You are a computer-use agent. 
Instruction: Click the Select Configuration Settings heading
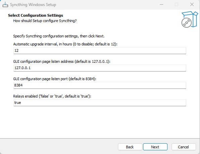36,15
